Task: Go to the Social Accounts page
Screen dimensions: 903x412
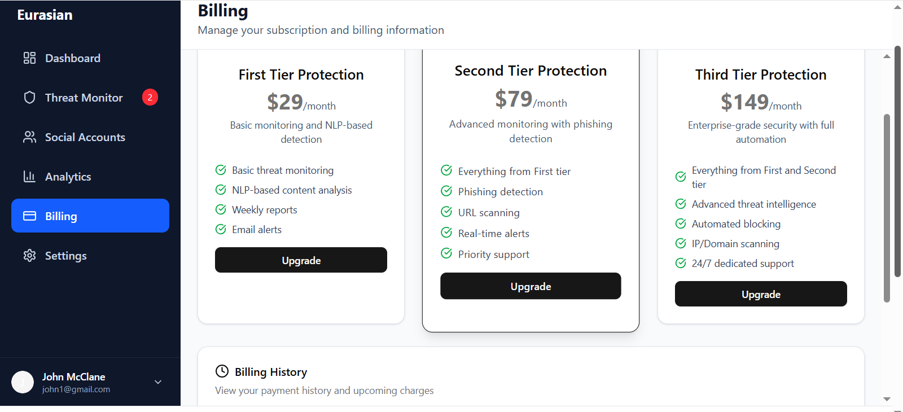Action: point(85,137)
